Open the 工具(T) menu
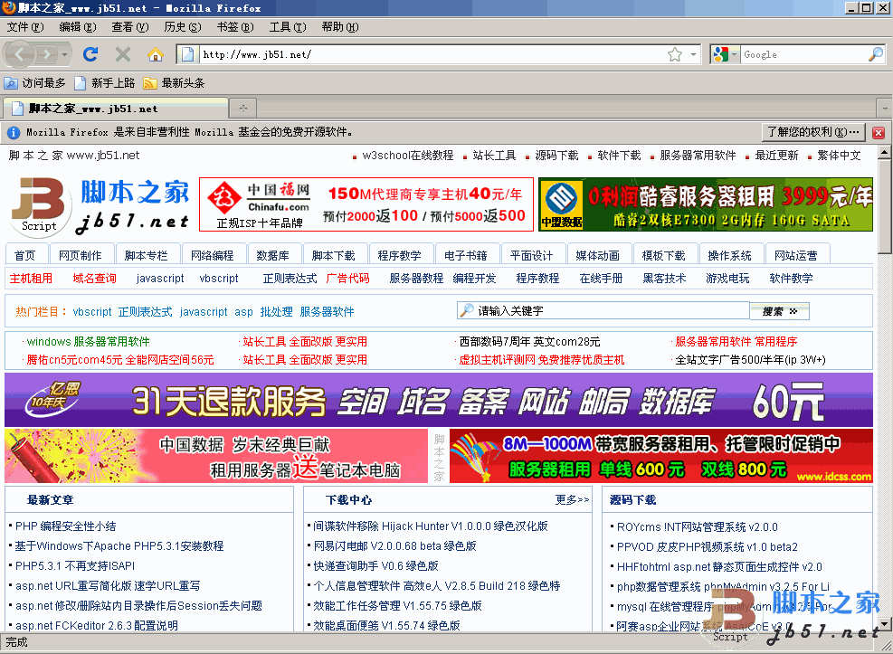The height and width of the screenshot is (654, 893). [x=287, y=27]
